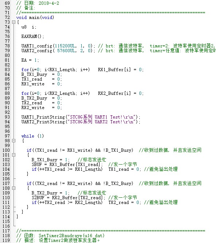
Task: Click the 'EA = 1;' statement
Action: coord(30,60)
